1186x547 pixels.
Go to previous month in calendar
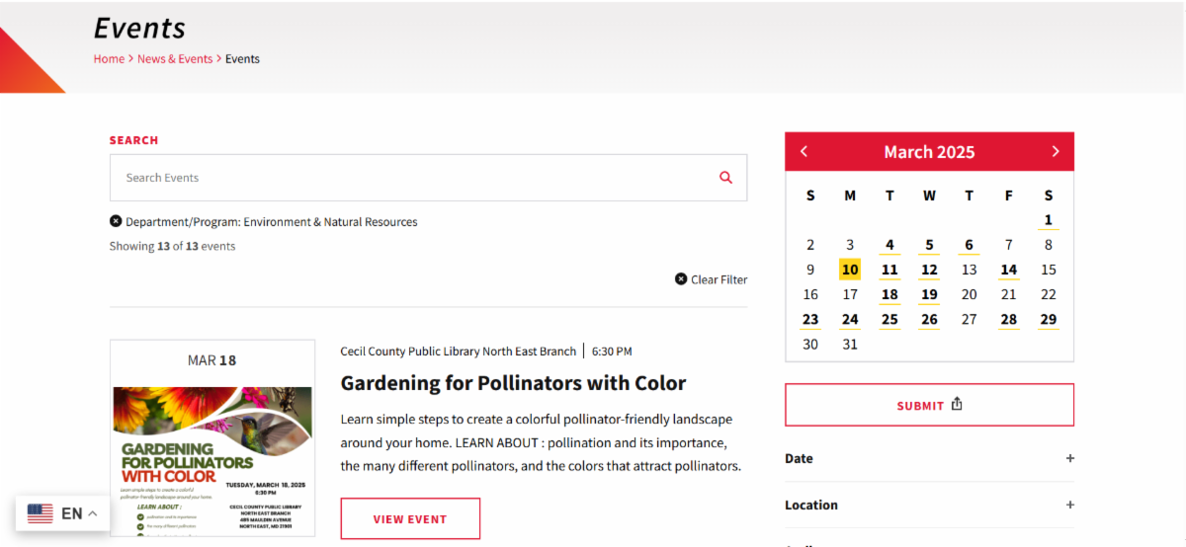(x=804, y=152)
